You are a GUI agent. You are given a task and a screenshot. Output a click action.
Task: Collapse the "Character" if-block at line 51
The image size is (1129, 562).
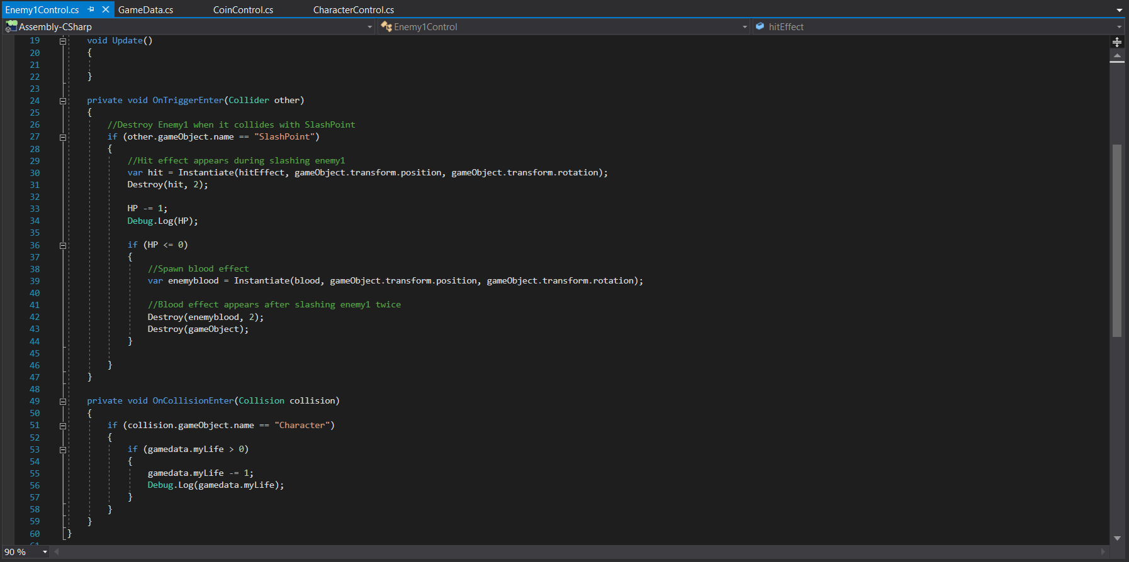63,426
